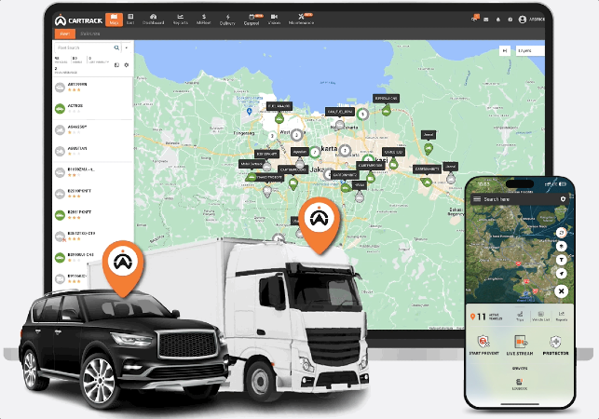Open hamburger menu in phone app

tap(477, 199)
